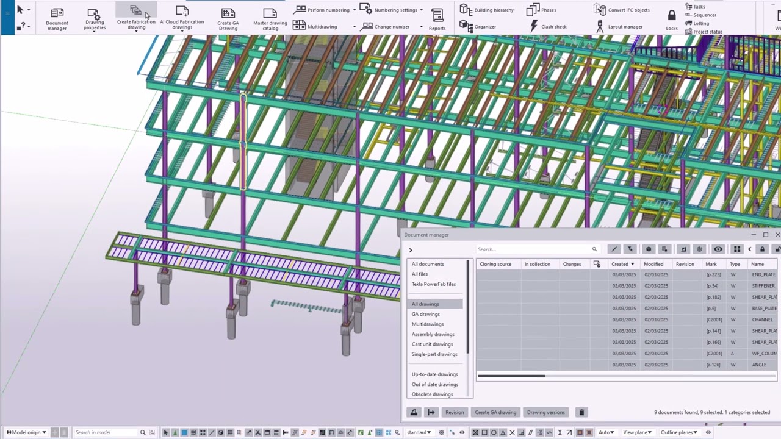This screenshot has width=781, height=439.
Task: Open the Sequencer tool
Action: coord(700,15)
